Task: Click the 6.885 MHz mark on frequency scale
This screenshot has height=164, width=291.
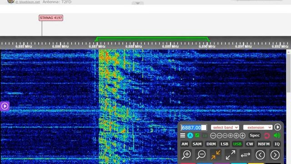Action: [x=24, y=46]
